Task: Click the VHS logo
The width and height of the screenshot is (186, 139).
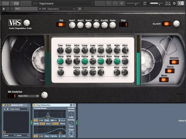Action: click(15, 23)
